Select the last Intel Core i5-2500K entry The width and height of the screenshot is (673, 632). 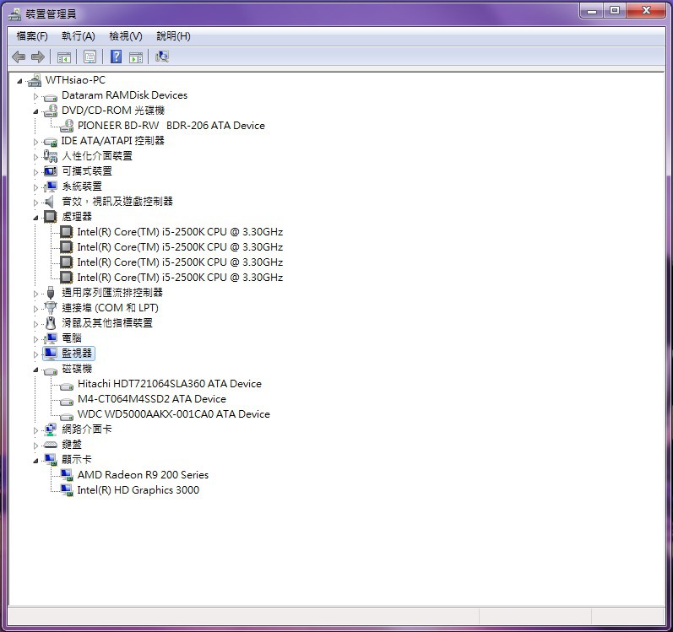[180, 278]
